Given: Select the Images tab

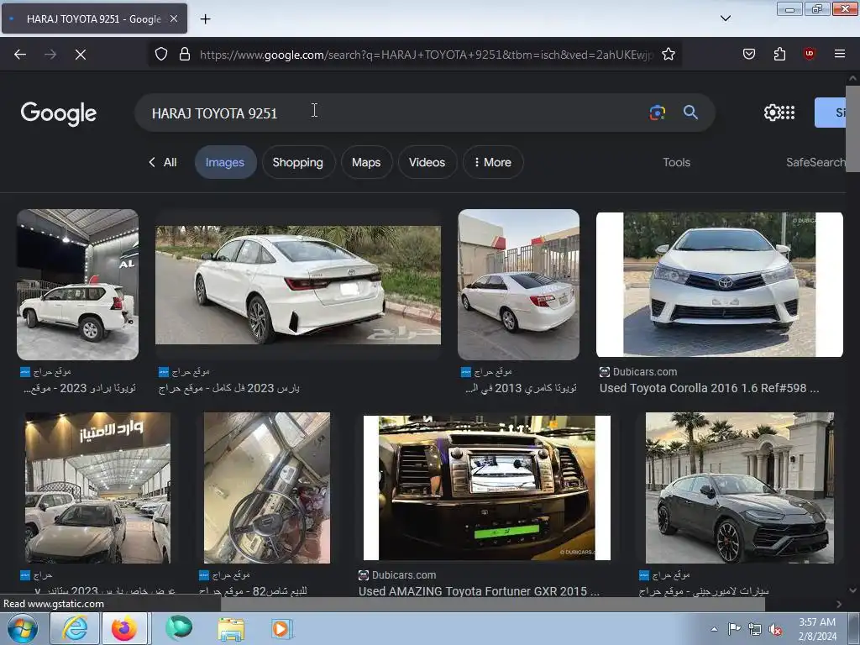Looking at the screenshot, I should tap(225, 162).
